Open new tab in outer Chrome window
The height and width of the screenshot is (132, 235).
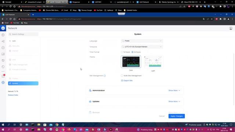pos(205,2)
